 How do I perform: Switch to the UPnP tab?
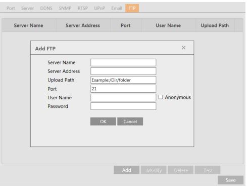pos(99,8)
